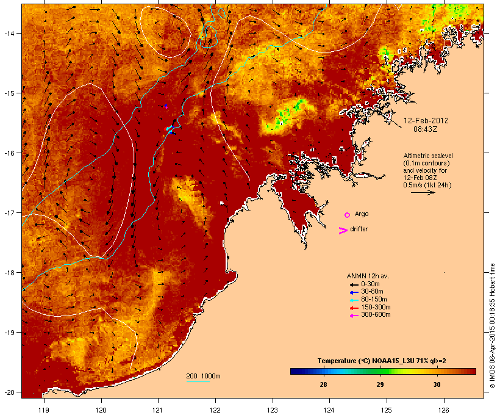Click the magenta drifter legend symbol
The height and width of the screenshot is (415, 500).
coord(343,231)
